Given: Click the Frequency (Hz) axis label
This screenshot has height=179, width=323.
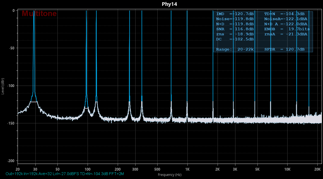Looking at the screenshot, I should tap(170, 175).
